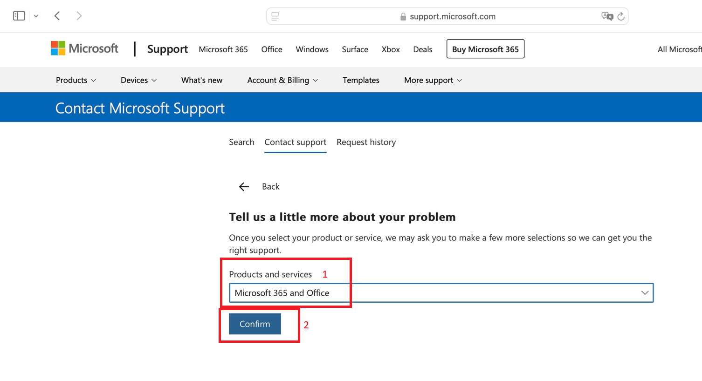The width and height of the screenshot is (702, 381).
Task: Go back with the browser back arrow
Action: (x=57, y=16)
